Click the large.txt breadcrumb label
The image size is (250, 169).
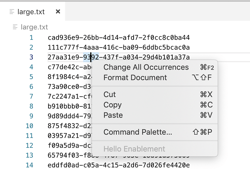(x=34, y=27)
